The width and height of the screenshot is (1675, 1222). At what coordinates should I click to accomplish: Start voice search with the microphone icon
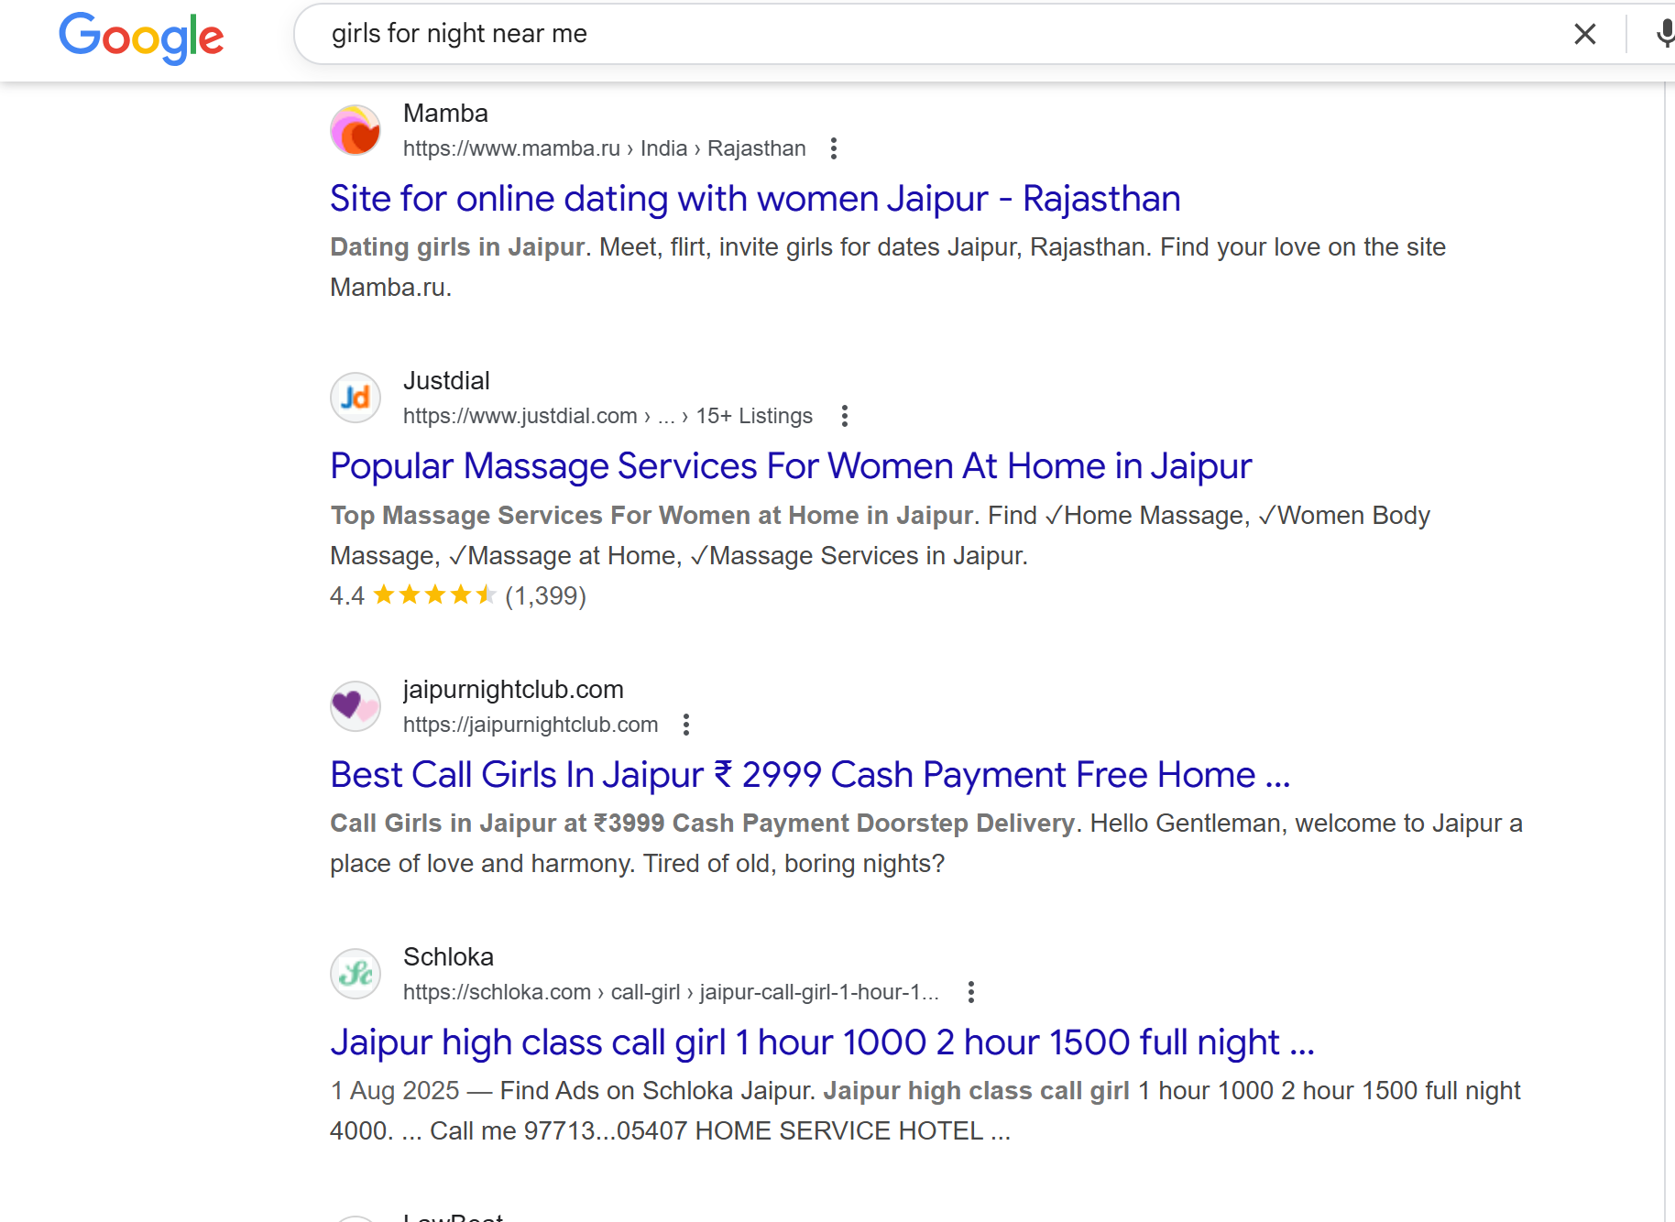(1664, 35)
